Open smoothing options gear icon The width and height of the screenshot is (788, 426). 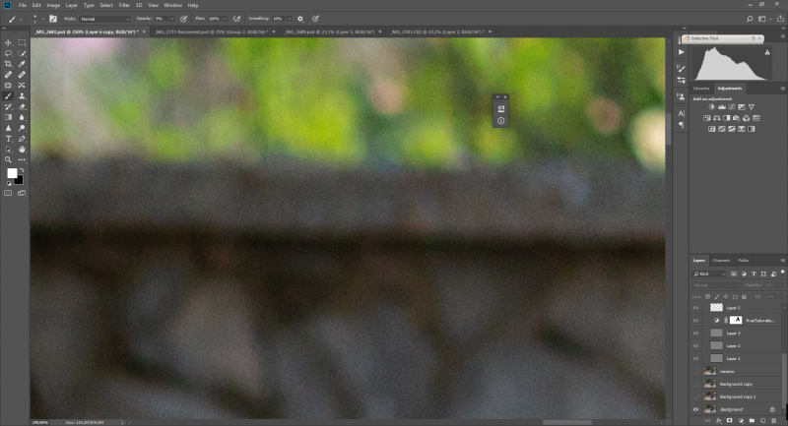click(300, 19)
